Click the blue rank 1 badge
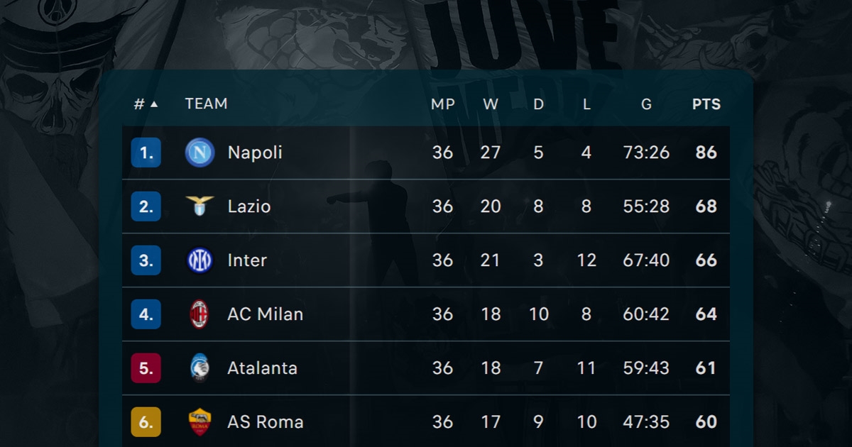This screenshot has width=852, height=447. pos(146,153)
